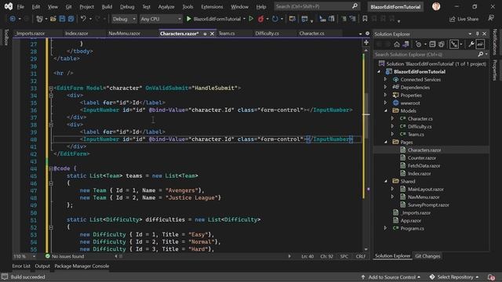
Task: Open the Git Changes tab
Action: 427,256
